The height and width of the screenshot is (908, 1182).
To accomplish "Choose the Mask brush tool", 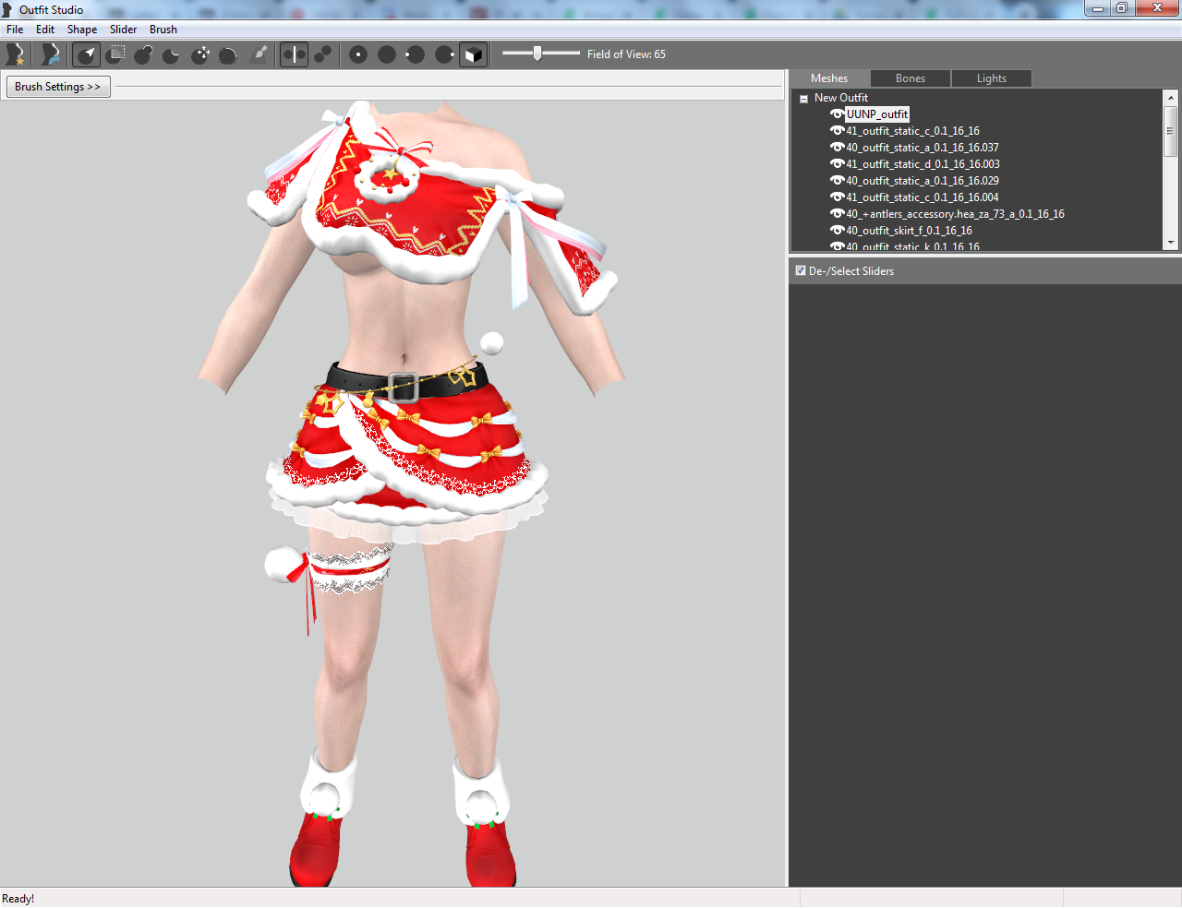I will click(115, 54).
